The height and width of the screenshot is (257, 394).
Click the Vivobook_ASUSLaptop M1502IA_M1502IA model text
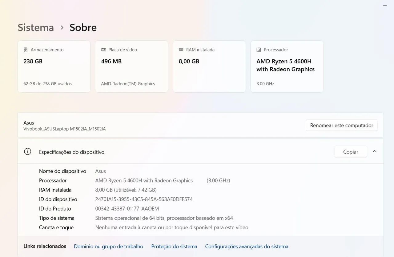65,129
